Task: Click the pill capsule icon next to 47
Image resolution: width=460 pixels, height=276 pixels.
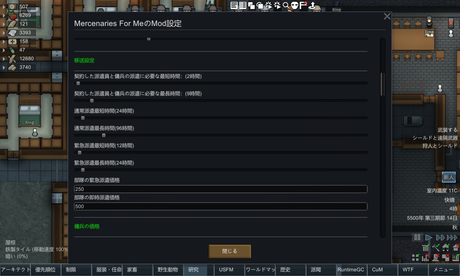Action: pyautogui.click(x=12, y=50)
